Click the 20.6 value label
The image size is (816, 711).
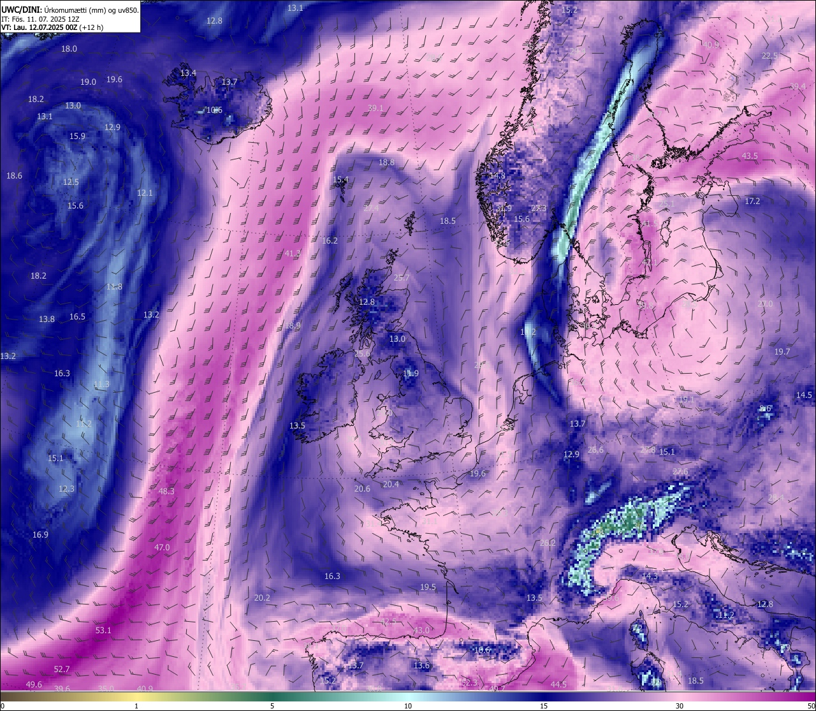[x=362, y=488]
